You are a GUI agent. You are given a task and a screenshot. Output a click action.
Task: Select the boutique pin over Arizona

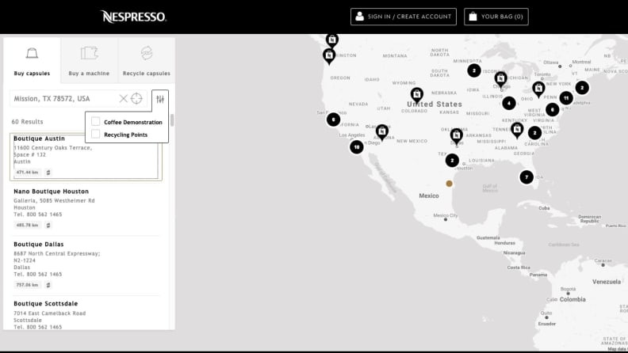click(x=382, y=132)
